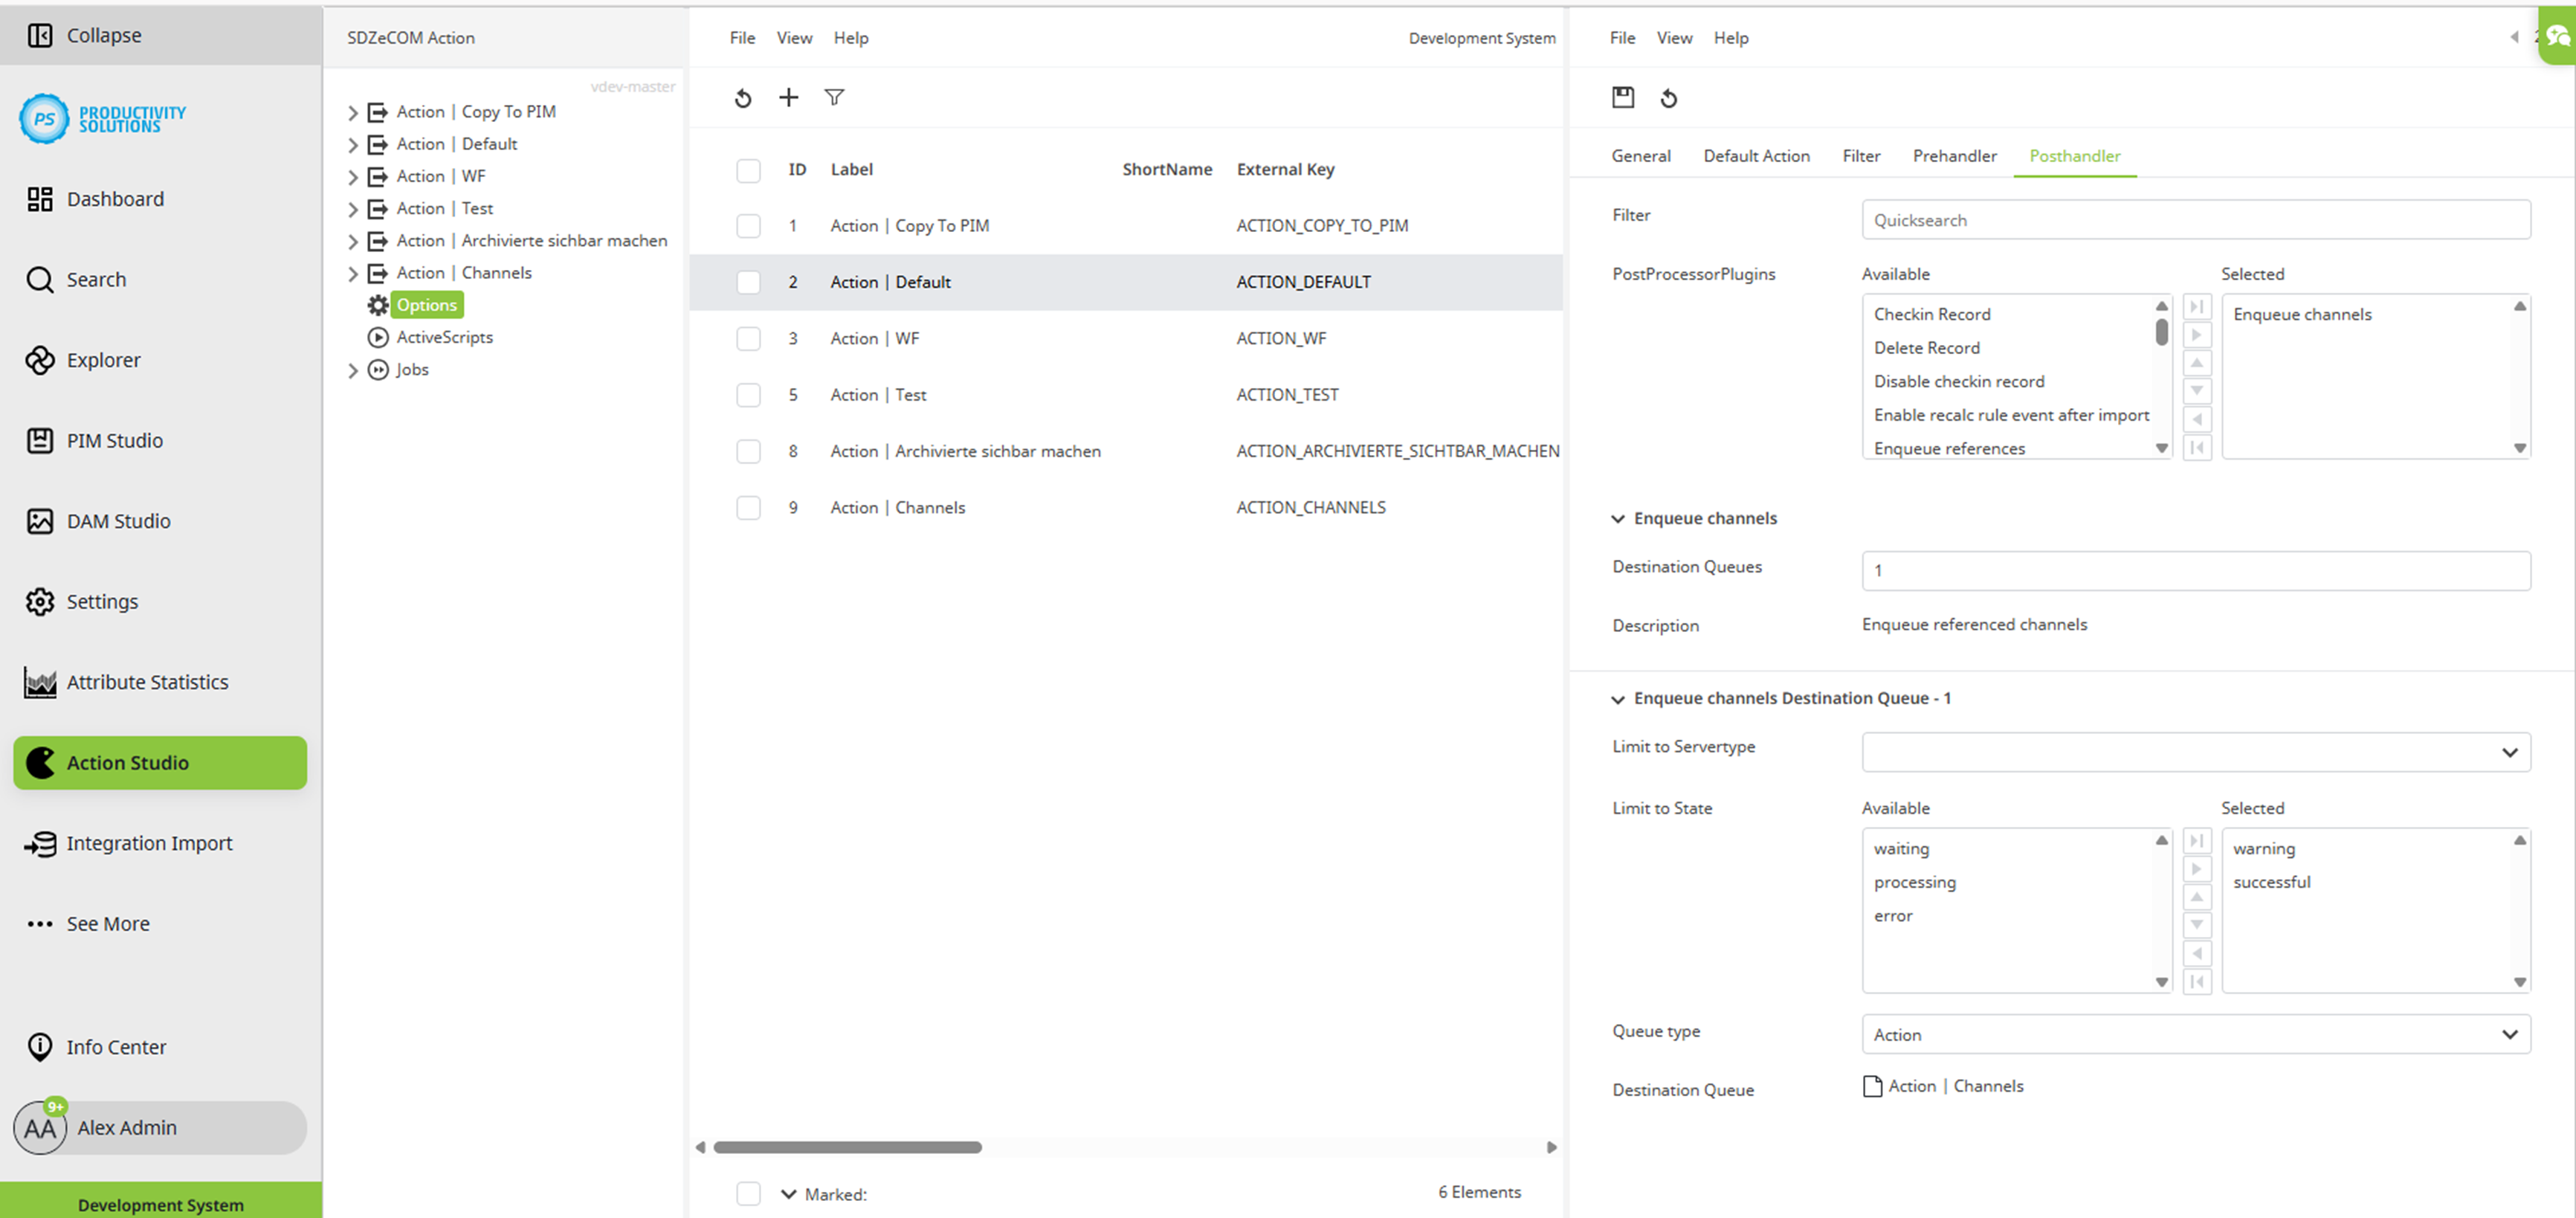Viewport: 2576px width, 1218px height.
Task: Click the list horizontal scrollbar
Action: tap(847, 1147)
